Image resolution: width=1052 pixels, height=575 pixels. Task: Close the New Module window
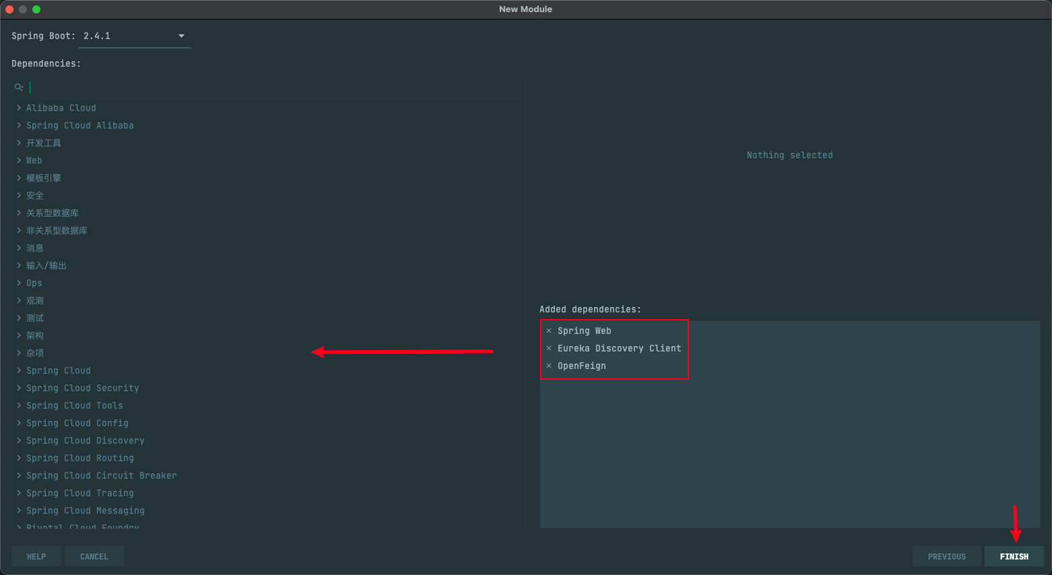pos(9,9)
